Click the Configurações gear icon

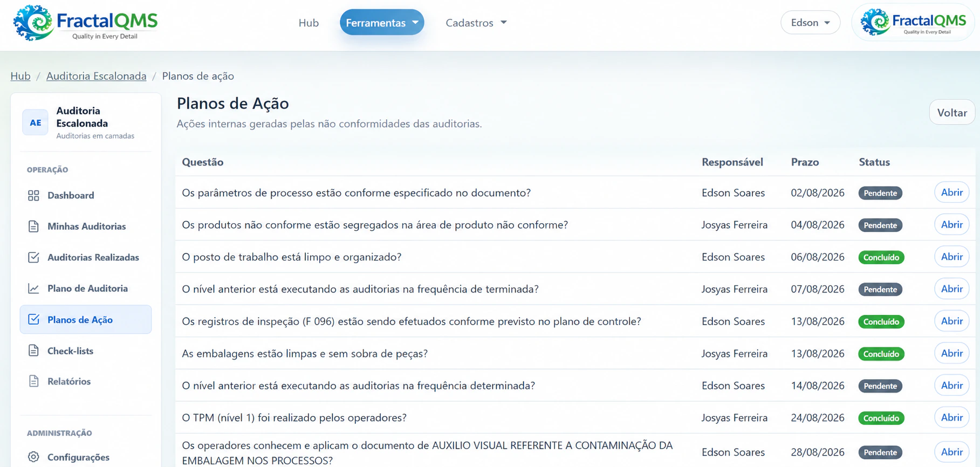click(x=33, y=457)
